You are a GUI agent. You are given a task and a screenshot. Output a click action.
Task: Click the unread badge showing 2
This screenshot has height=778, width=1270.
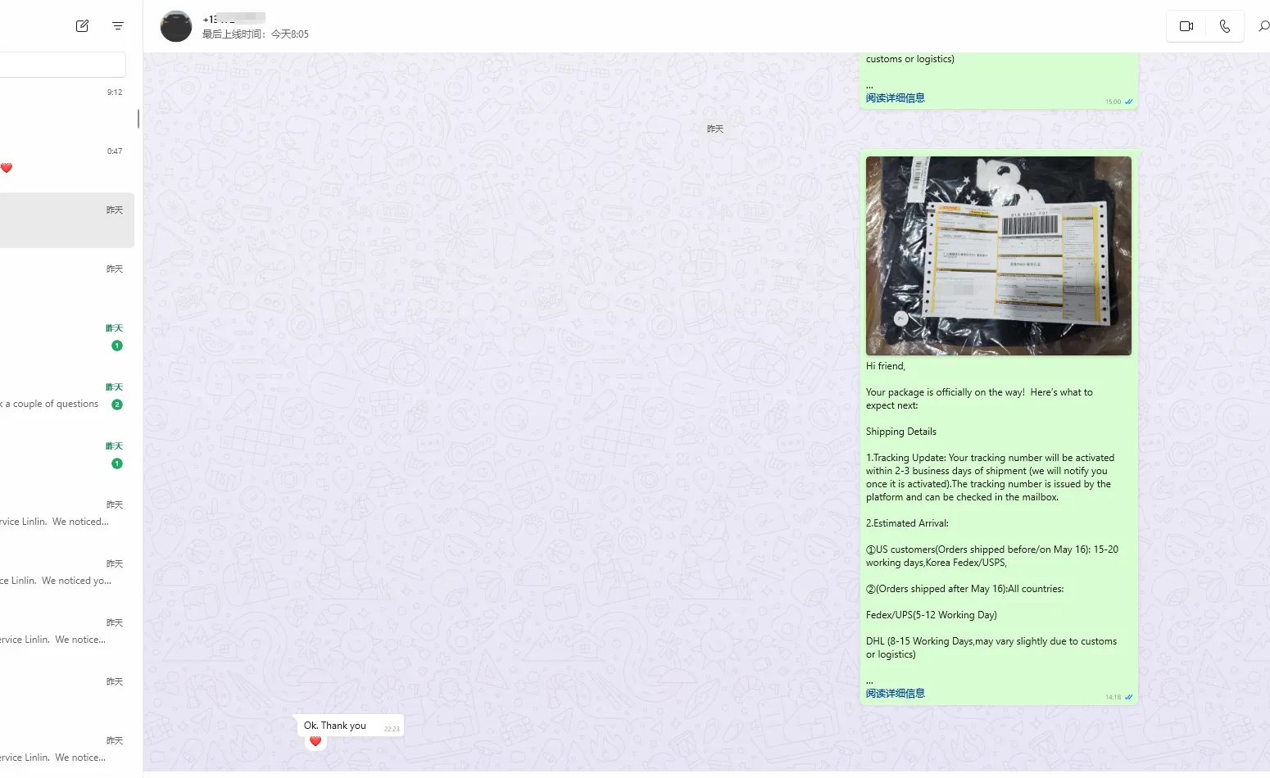tap(117, 405)
